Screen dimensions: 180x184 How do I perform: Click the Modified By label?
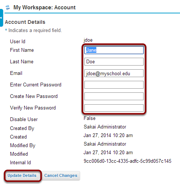coord(23,146)
